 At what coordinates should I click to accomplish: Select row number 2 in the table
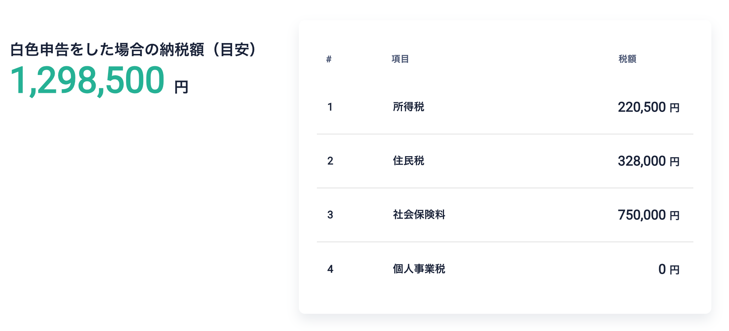330,161
